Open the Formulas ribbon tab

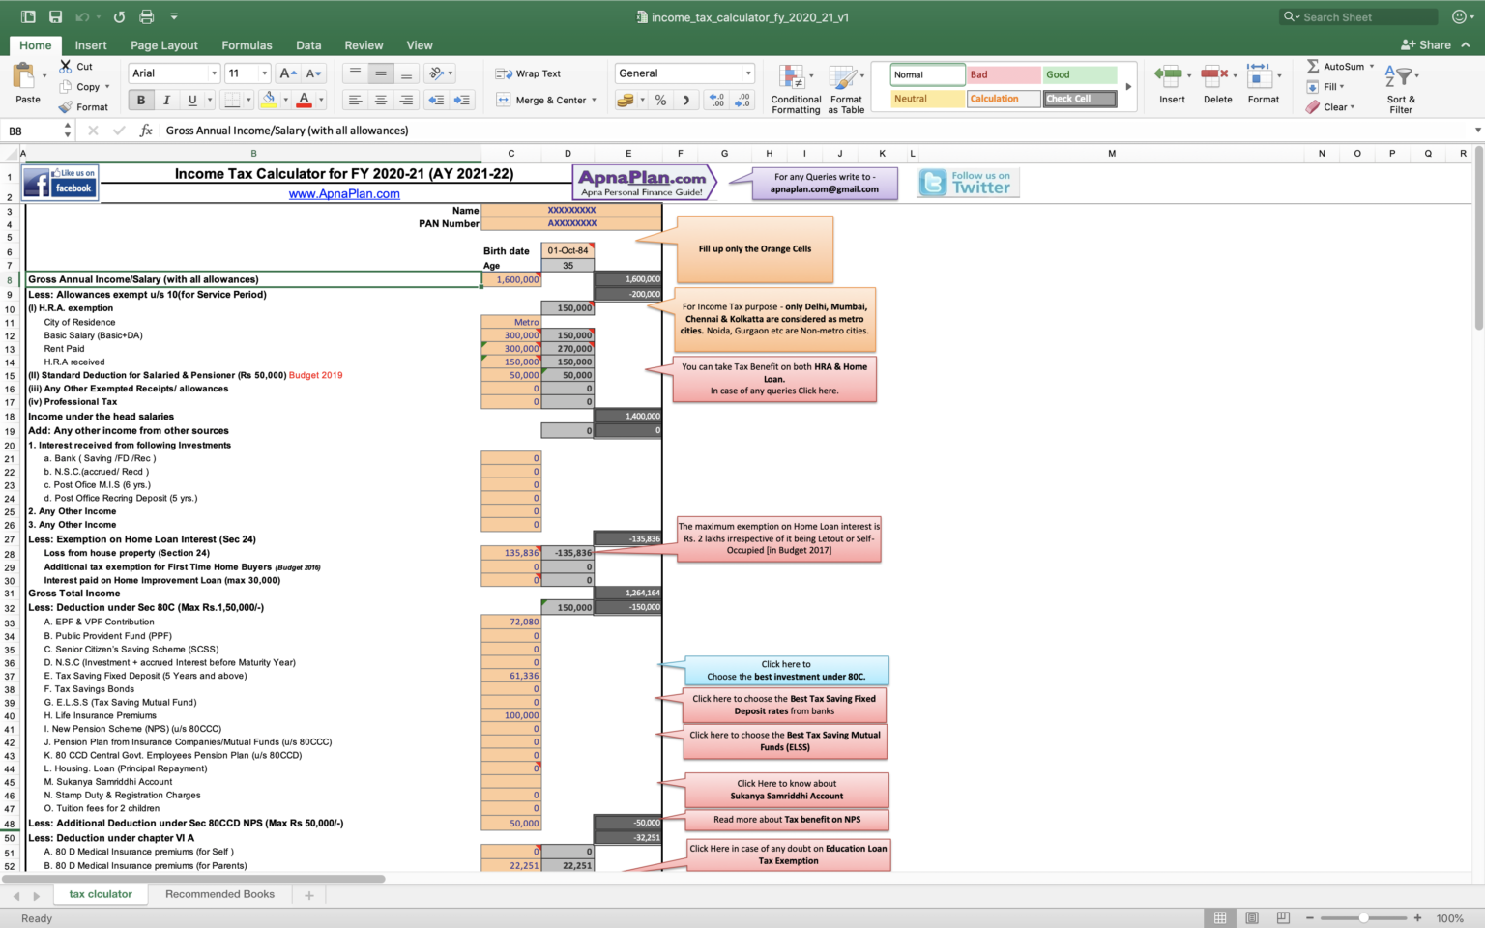point(247,45)
